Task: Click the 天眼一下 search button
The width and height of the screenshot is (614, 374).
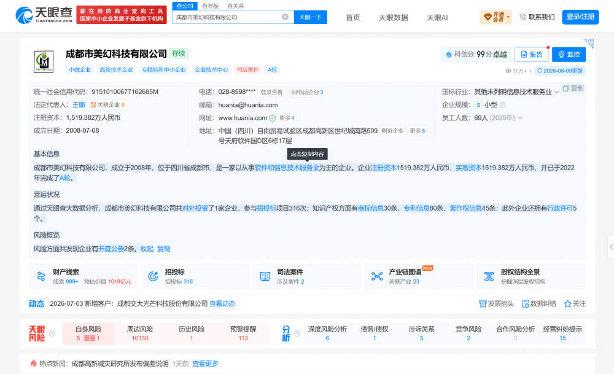Action: pos(311,17)
